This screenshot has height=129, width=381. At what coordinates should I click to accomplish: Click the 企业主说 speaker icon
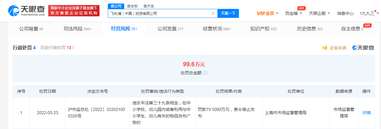[325, 48]
